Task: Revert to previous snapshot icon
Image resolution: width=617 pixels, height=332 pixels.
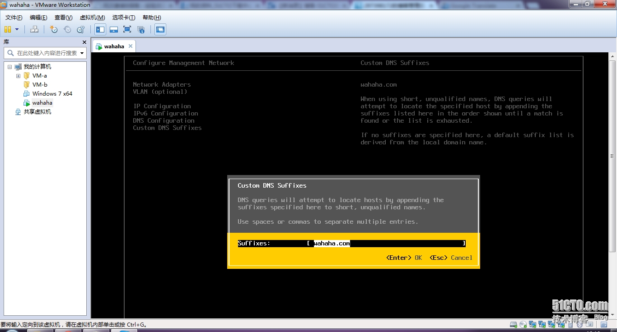Action: click(x=67, y=29)
